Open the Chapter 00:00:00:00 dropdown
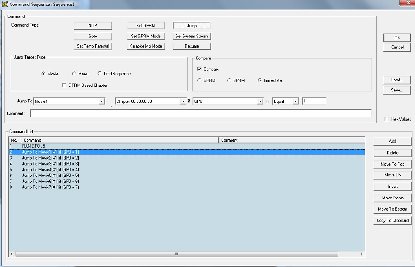415x267 pixels. [x=183, y=101]
